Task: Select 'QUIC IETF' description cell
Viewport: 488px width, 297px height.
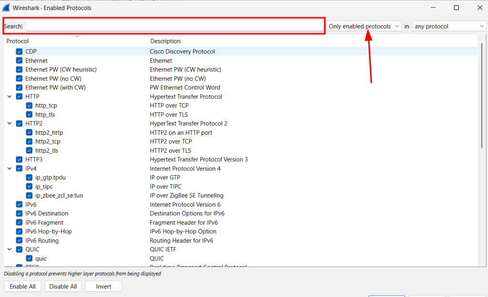Action: (x=163, y=249)
